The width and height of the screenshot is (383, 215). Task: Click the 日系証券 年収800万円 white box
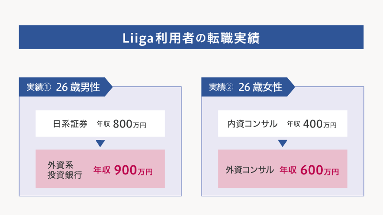point(100,124)
